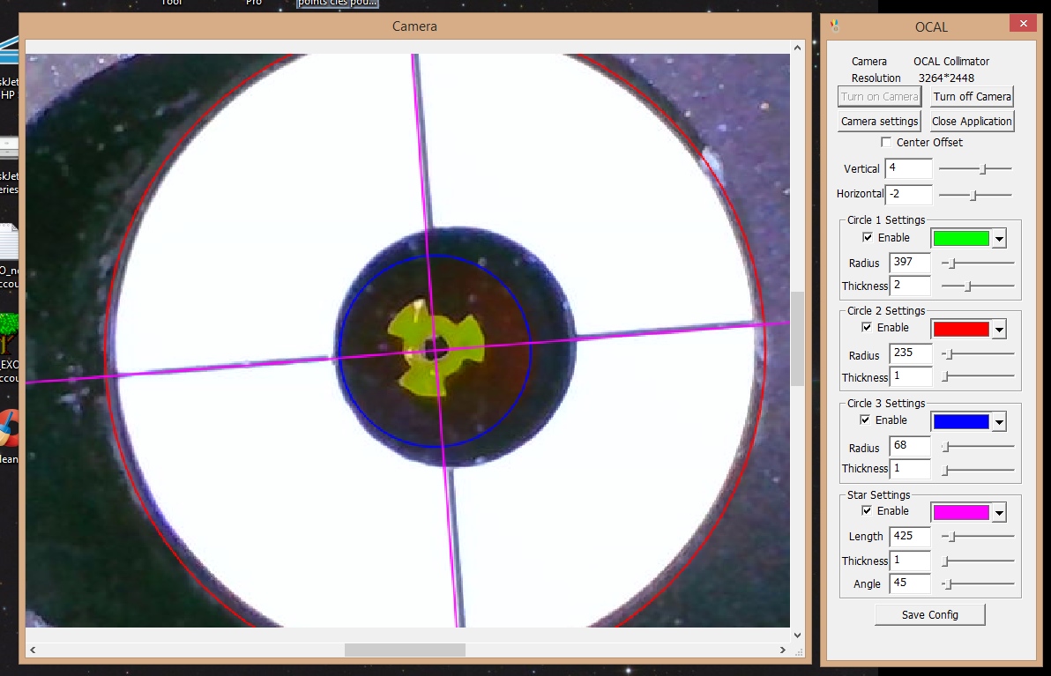Screen dimensions: 1051x676
Task: Click the Camera view scroll left arrow
Action: (33, 650)
